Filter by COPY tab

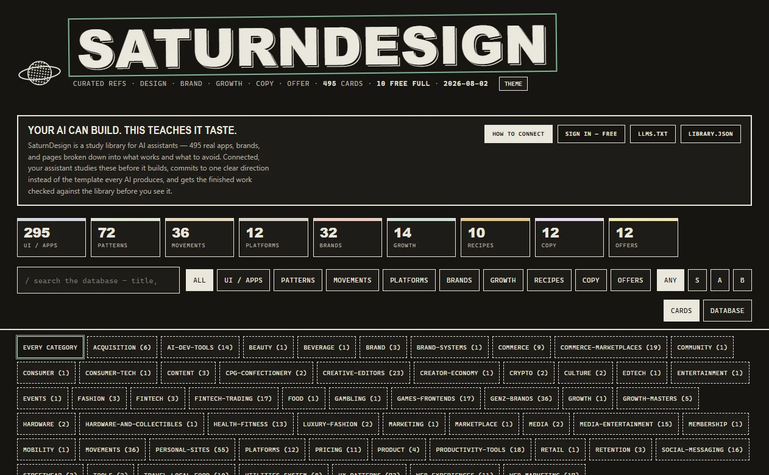[x=591, y=280]
